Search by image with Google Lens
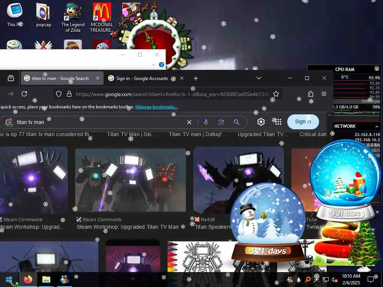The height and width of the screenshot is (287, 383). click(221, 122)
